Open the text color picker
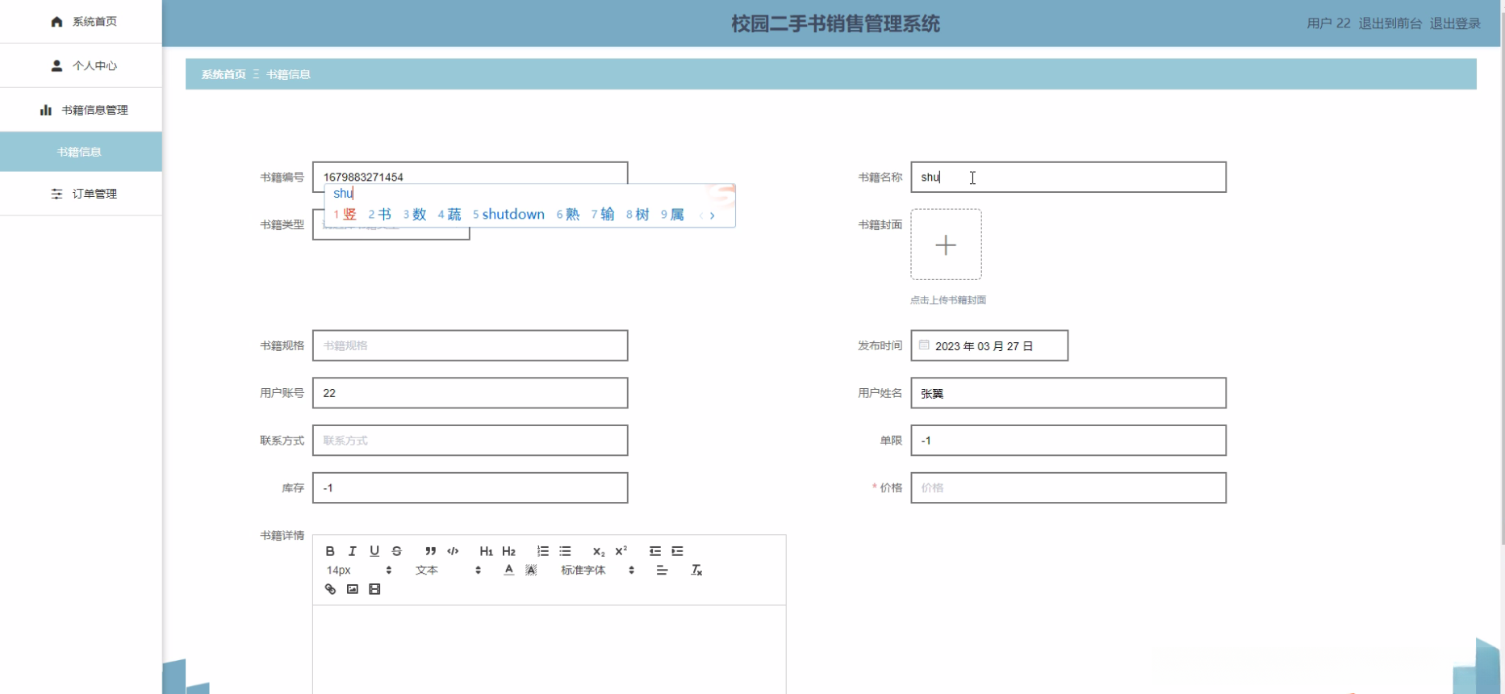The image size is (1505, 694). 508,571
